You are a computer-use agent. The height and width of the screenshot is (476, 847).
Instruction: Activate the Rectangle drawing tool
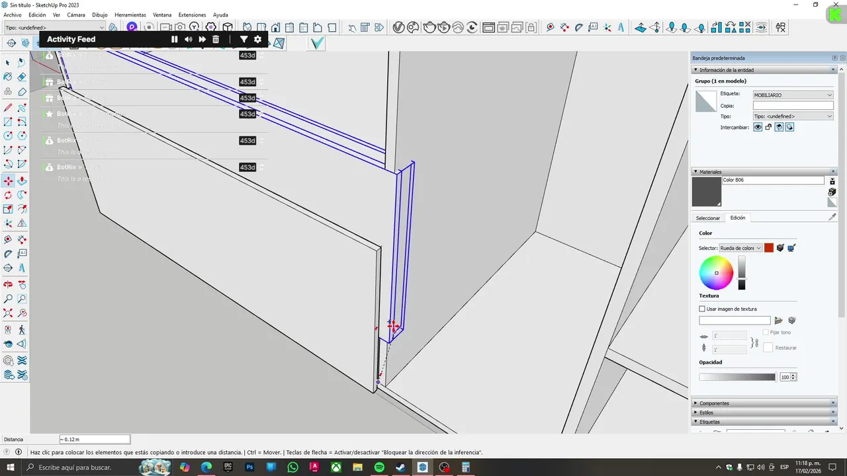pos(8,122)
